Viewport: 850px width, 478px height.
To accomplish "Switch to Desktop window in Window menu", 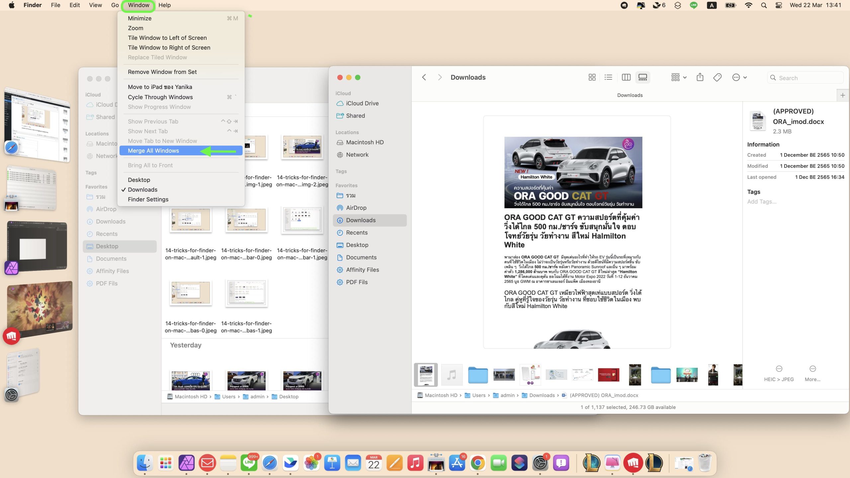I will pos(139,180).
